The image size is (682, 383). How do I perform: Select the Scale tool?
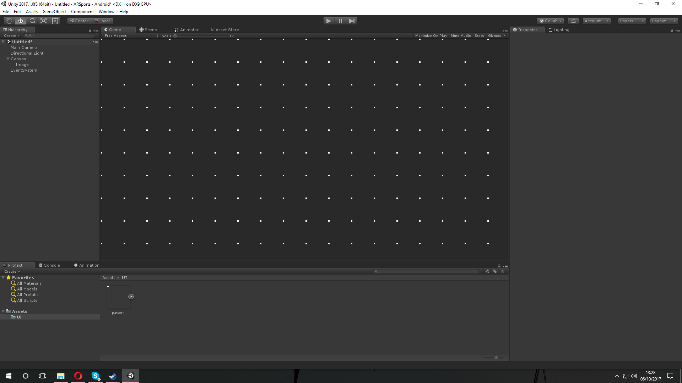point(43,21)
